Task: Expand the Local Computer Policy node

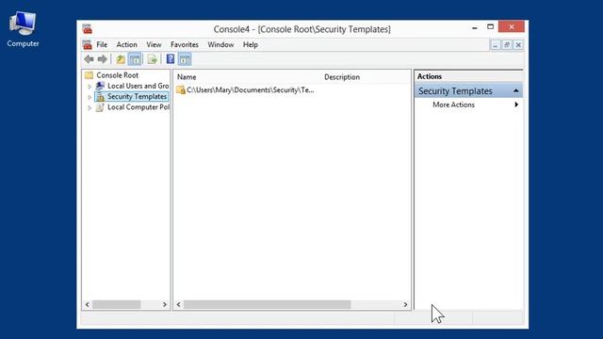Action: coord(90,107)
